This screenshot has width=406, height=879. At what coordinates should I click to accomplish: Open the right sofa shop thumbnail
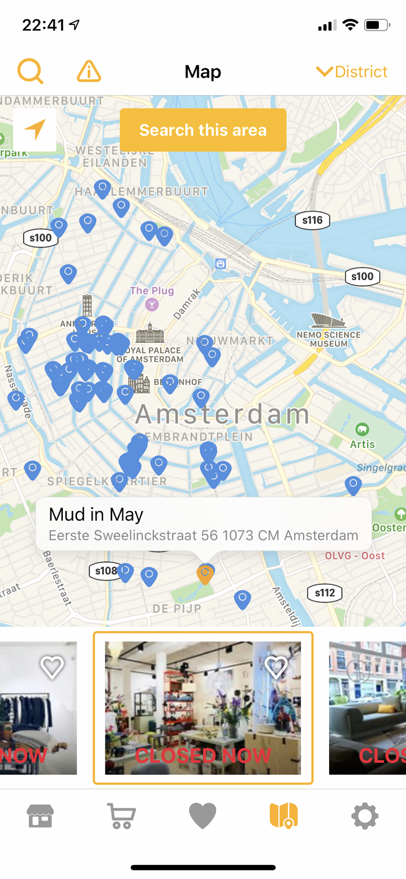367,708
